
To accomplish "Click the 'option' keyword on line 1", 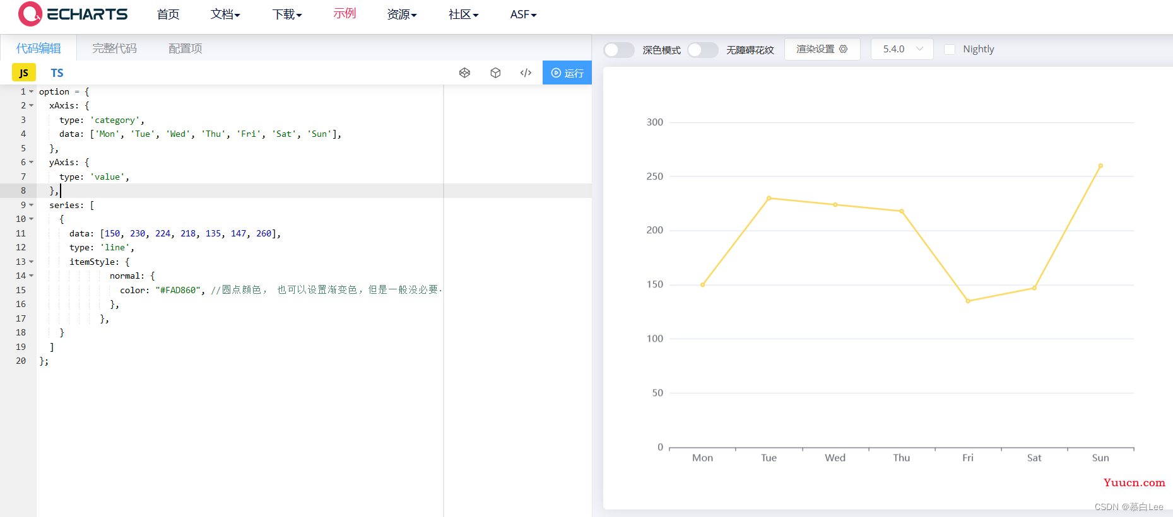I will pyautogui.click(x=54, y=91).
